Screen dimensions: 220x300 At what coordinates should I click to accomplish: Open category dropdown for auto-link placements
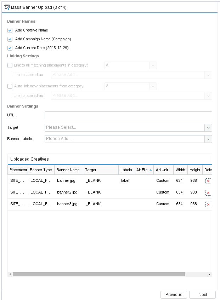pos(153,86)
